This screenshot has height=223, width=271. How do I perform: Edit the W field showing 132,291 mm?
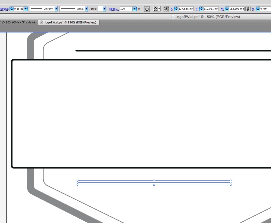click(237, 9)
